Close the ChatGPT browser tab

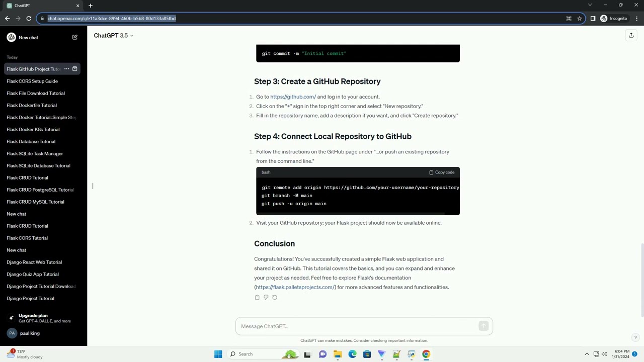(x=77, y=6)
